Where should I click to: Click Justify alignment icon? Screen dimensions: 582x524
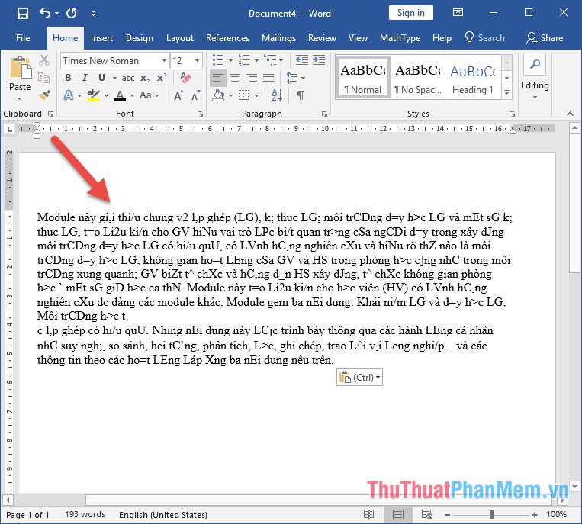point(268,78)
